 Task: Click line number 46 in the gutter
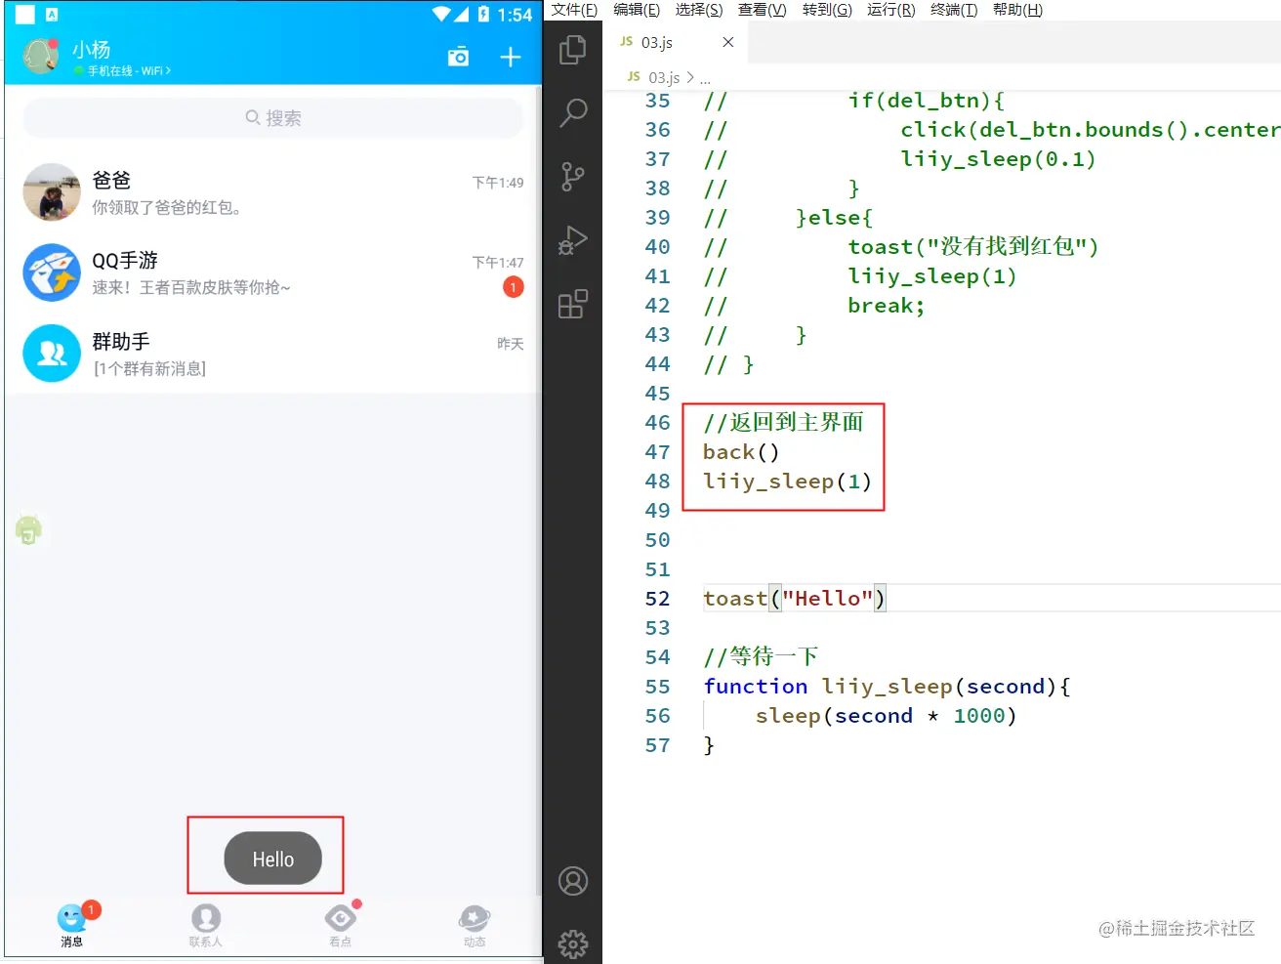(658, 423)
